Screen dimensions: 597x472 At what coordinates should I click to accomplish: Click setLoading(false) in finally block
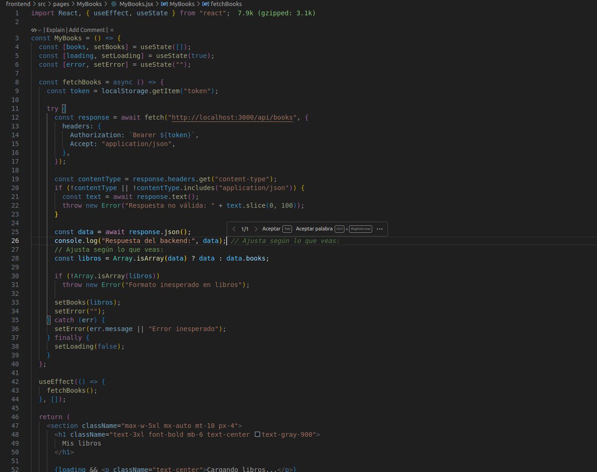(x=90, y=347)
